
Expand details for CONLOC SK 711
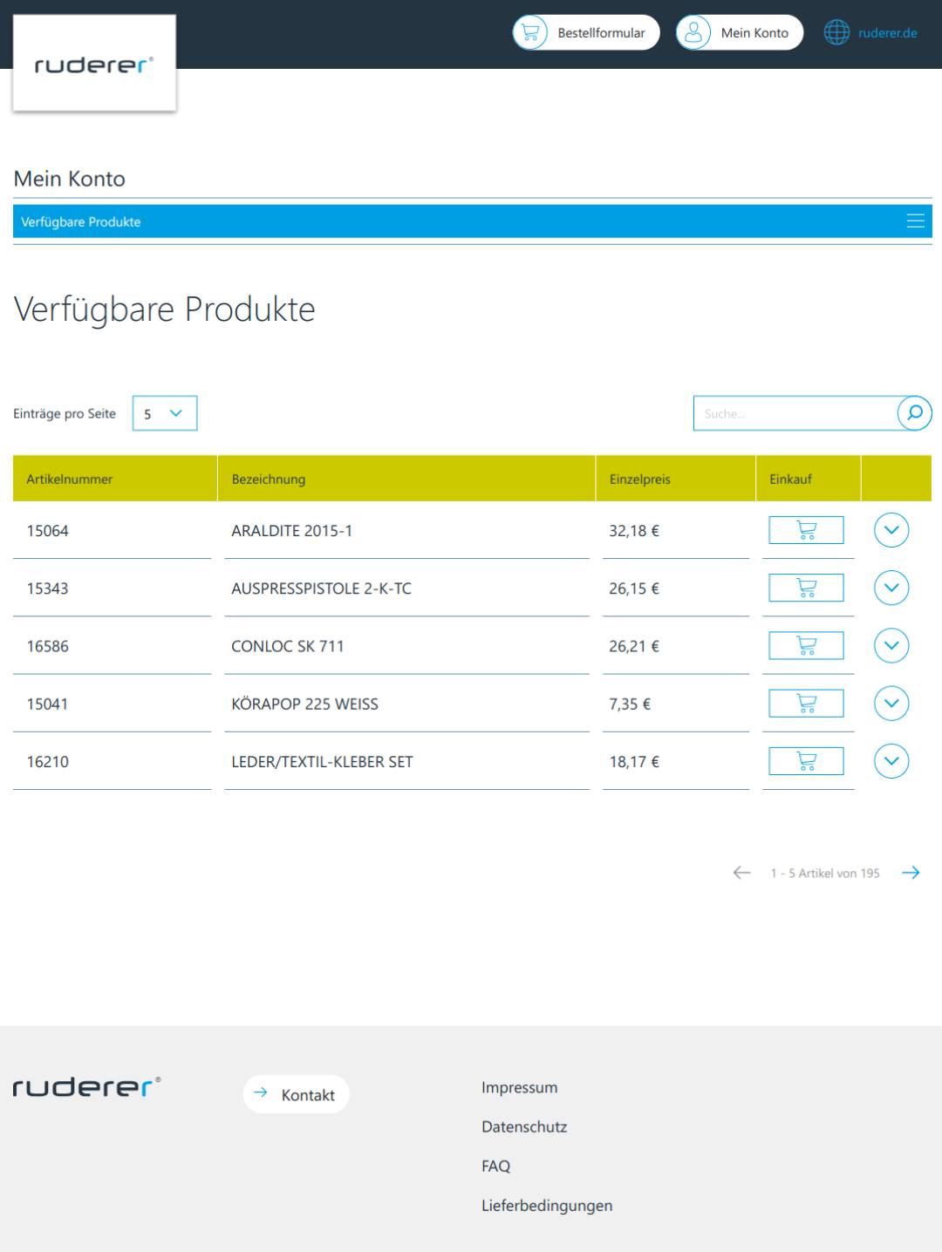891,645
